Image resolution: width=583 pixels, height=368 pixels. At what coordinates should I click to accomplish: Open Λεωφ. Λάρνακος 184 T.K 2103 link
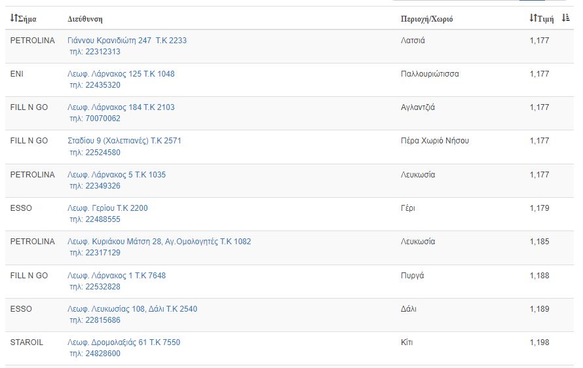(x=121, y=107)
